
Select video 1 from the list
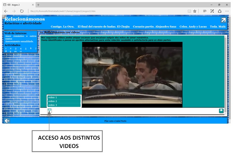64,97
